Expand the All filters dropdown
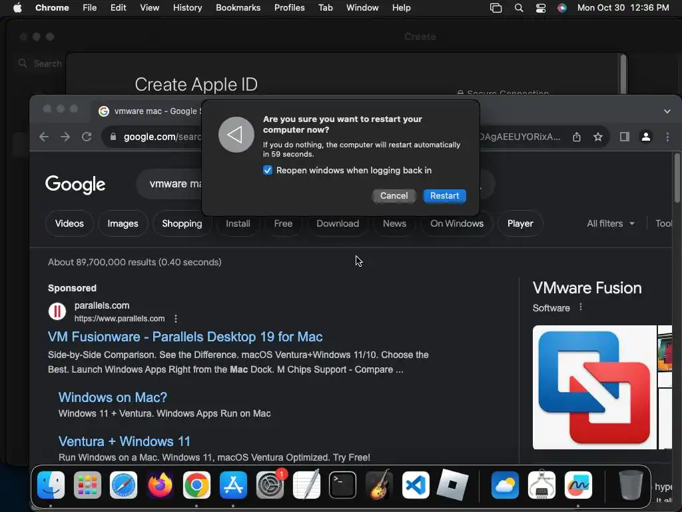This screenshot has width=682, height=512. 611,223
